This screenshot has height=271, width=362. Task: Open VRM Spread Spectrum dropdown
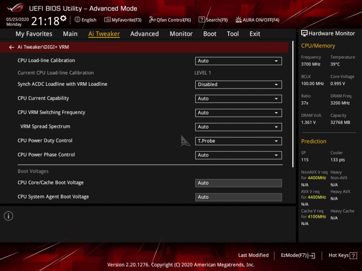(x=239, y=127)
